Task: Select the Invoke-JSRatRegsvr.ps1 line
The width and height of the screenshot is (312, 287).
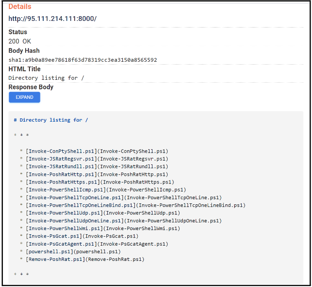Action: [94, 159]
